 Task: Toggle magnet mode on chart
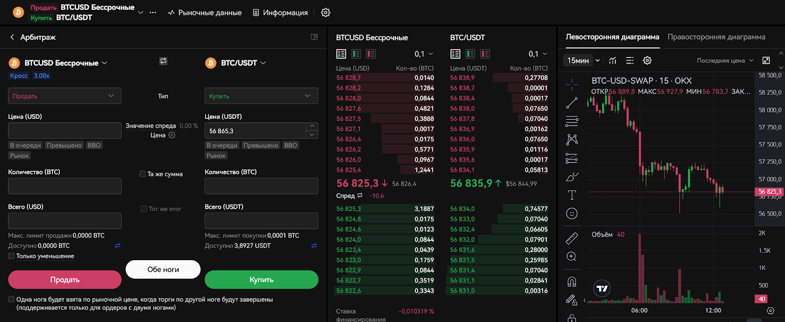[572, 281]
